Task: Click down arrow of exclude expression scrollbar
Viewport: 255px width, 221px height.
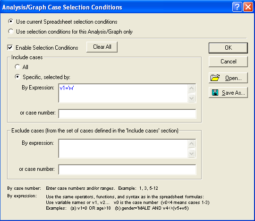Action: coord(191,153)
